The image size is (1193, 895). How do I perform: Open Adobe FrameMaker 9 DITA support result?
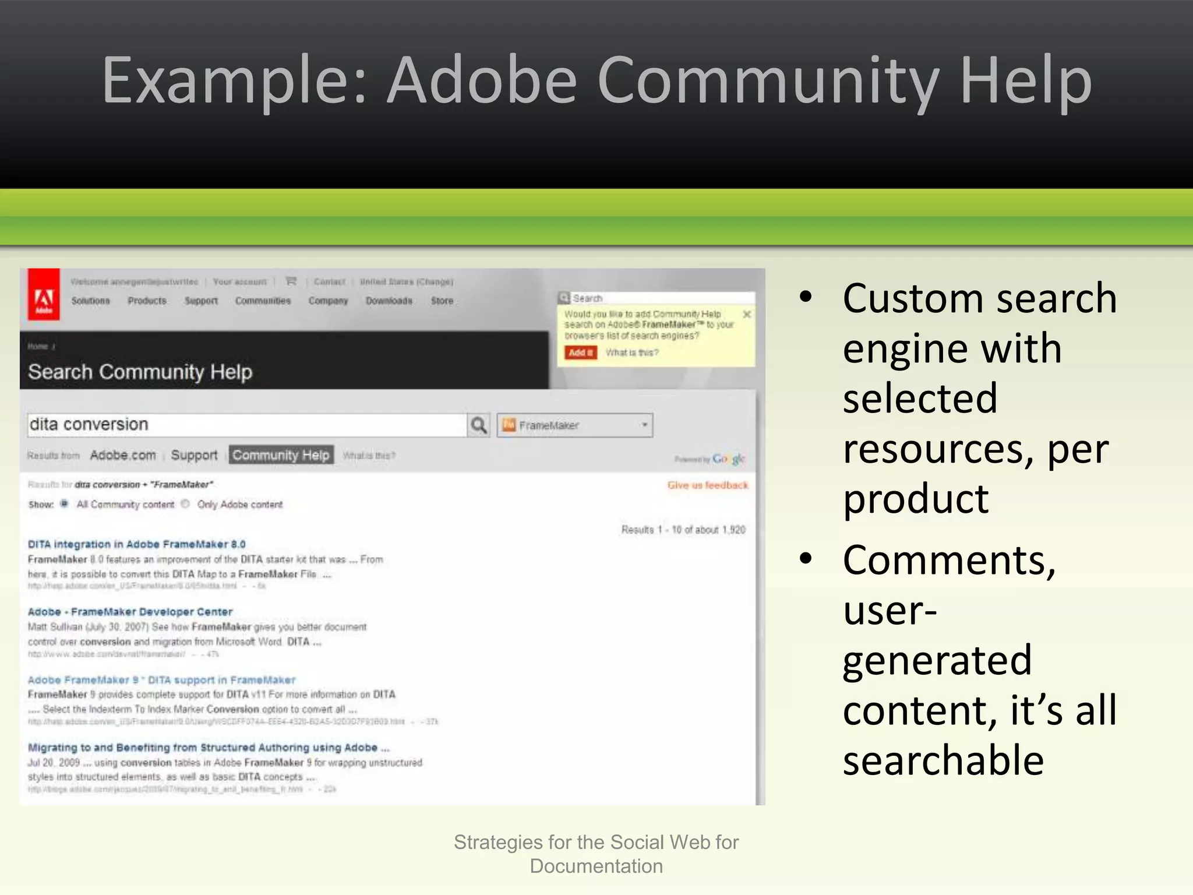[x=162, y=680]
